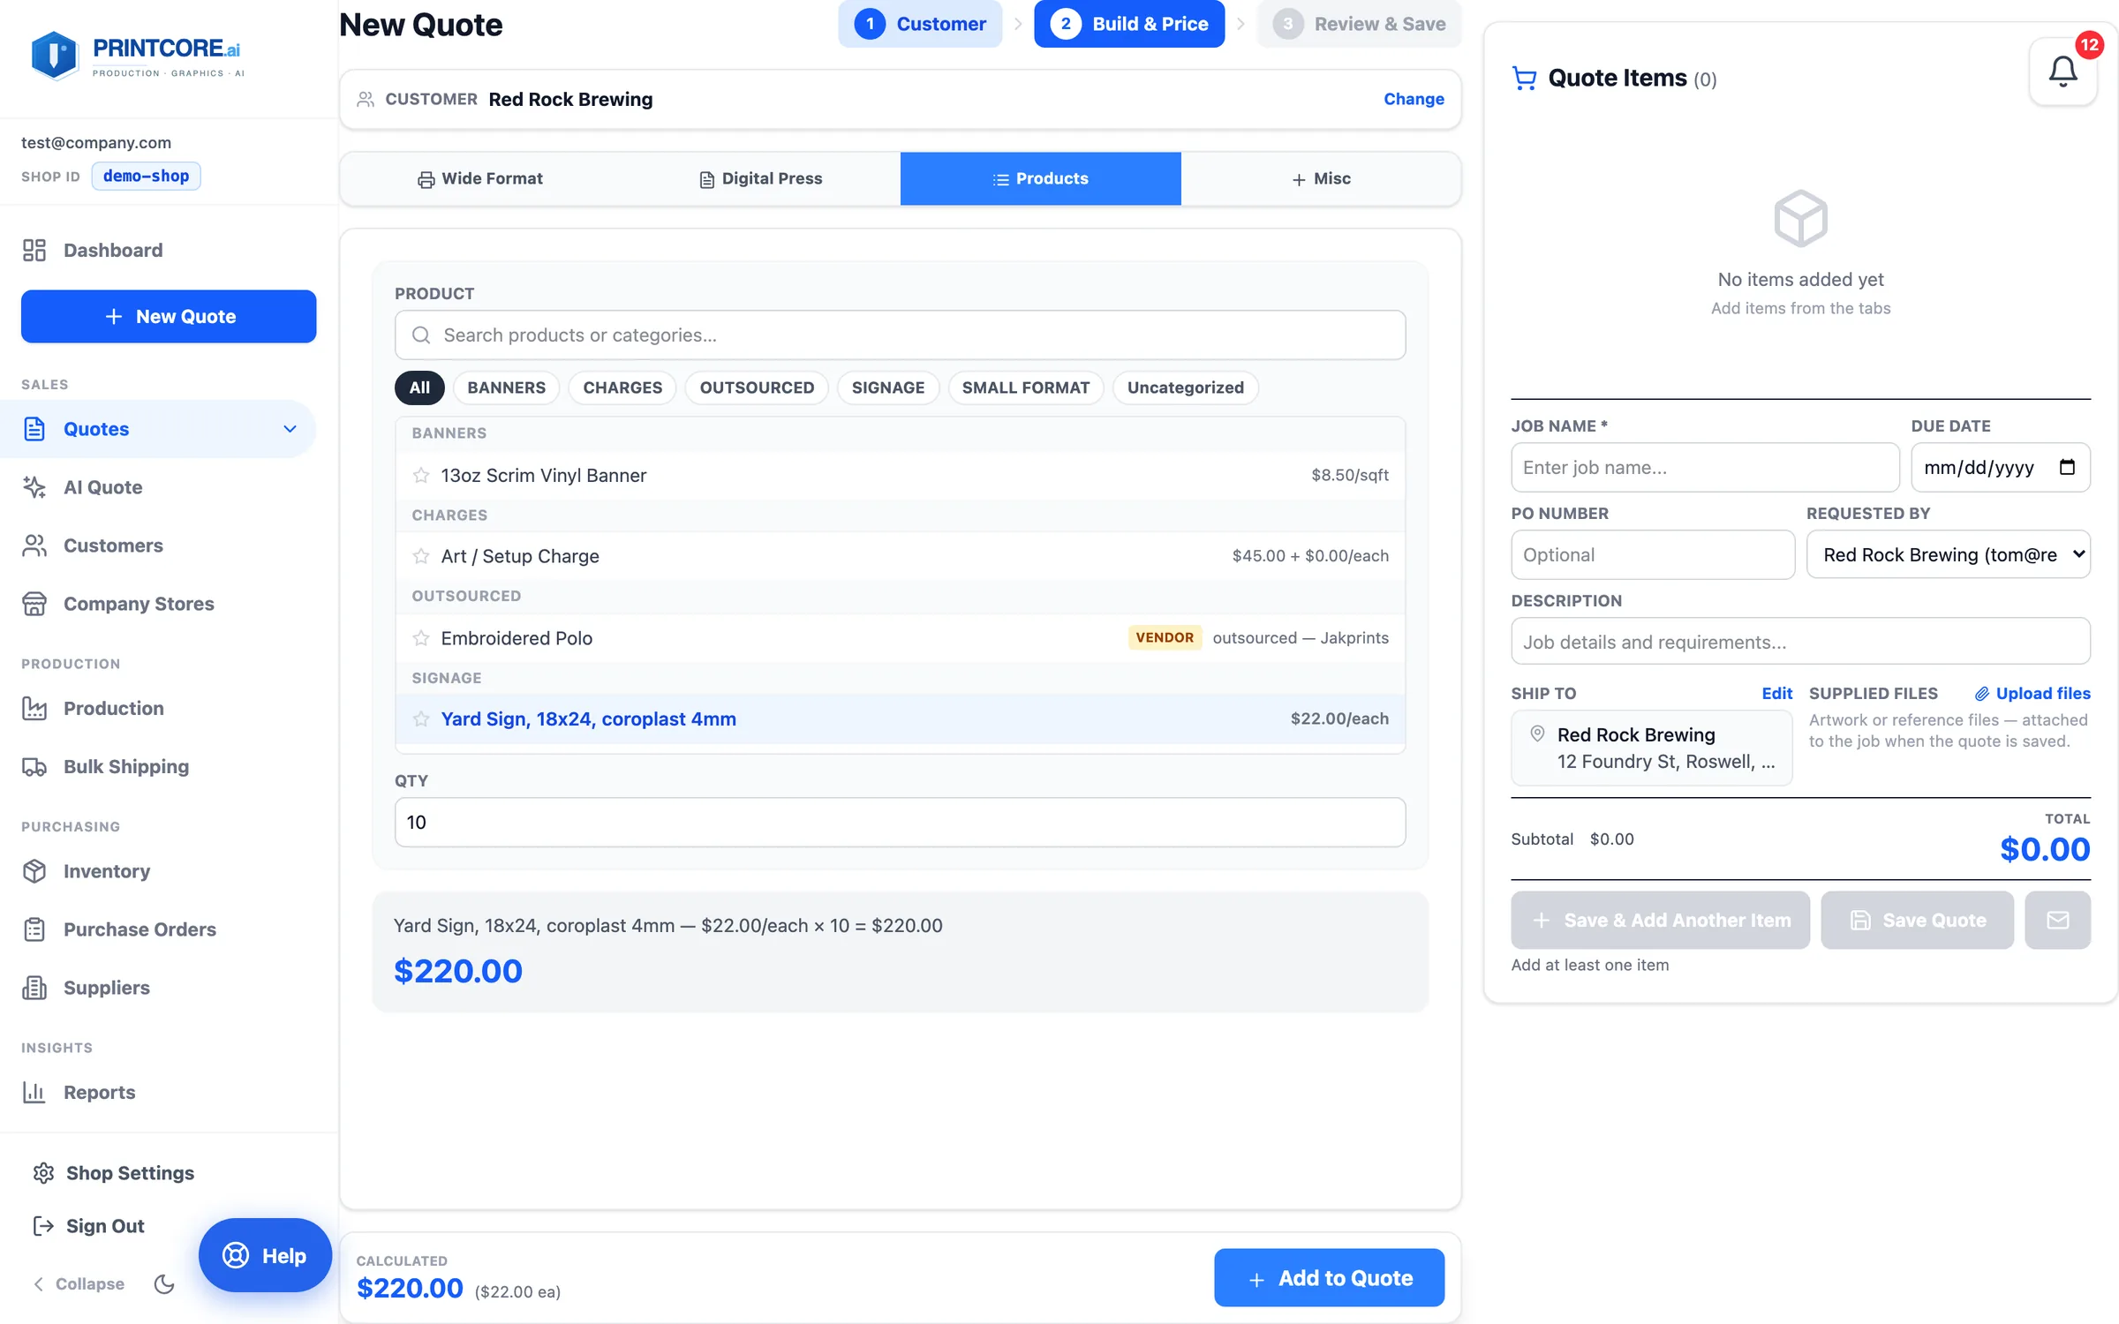The width and height of the screenshot is (2119, 1324).
Task: Click the Upload files link
Action: [2032, 693]
